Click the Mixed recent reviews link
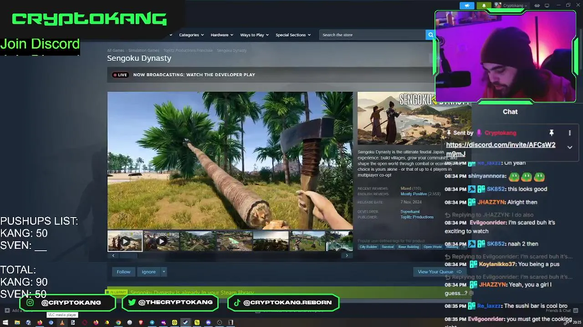The height and width of the screenshot is (327, 583). click(405, 188)
